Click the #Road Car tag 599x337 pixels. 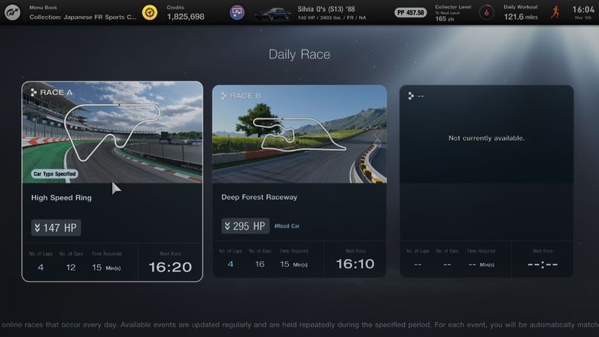pyautogui.click(x=287, y=226)
